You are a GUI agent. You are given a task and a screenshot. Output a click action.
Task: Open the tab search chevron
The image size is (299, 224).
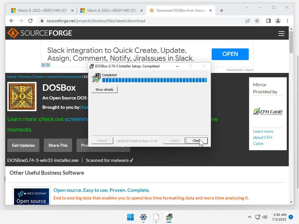(x=246, y=7)
